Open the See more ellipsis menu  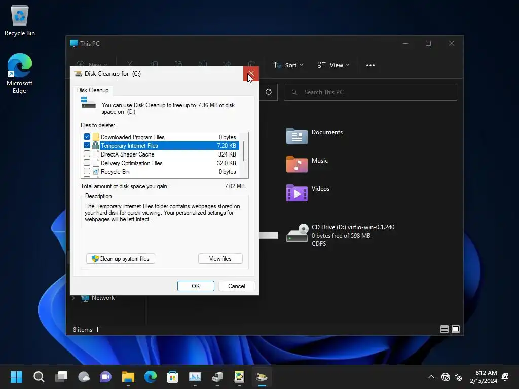(x=370, y=65)
